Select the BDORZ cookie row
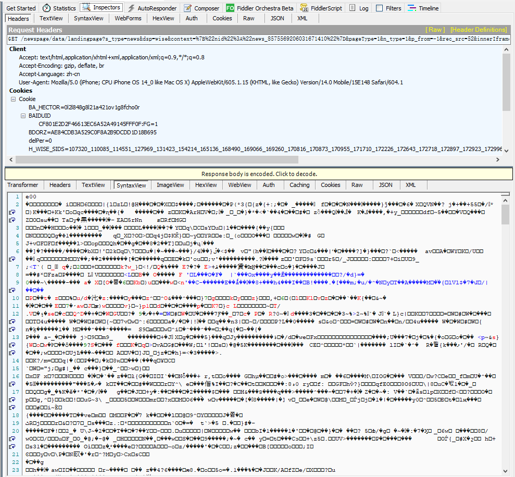 coord(93,132)
